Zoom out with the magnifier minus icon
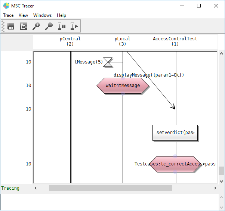The image size is (225, 211). coord(49,26)
